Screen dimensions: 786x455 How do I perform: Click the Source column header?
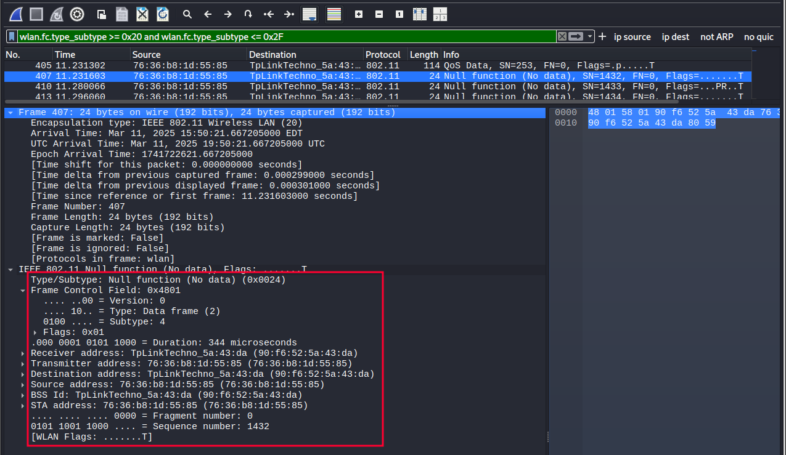tap(146, 55)
